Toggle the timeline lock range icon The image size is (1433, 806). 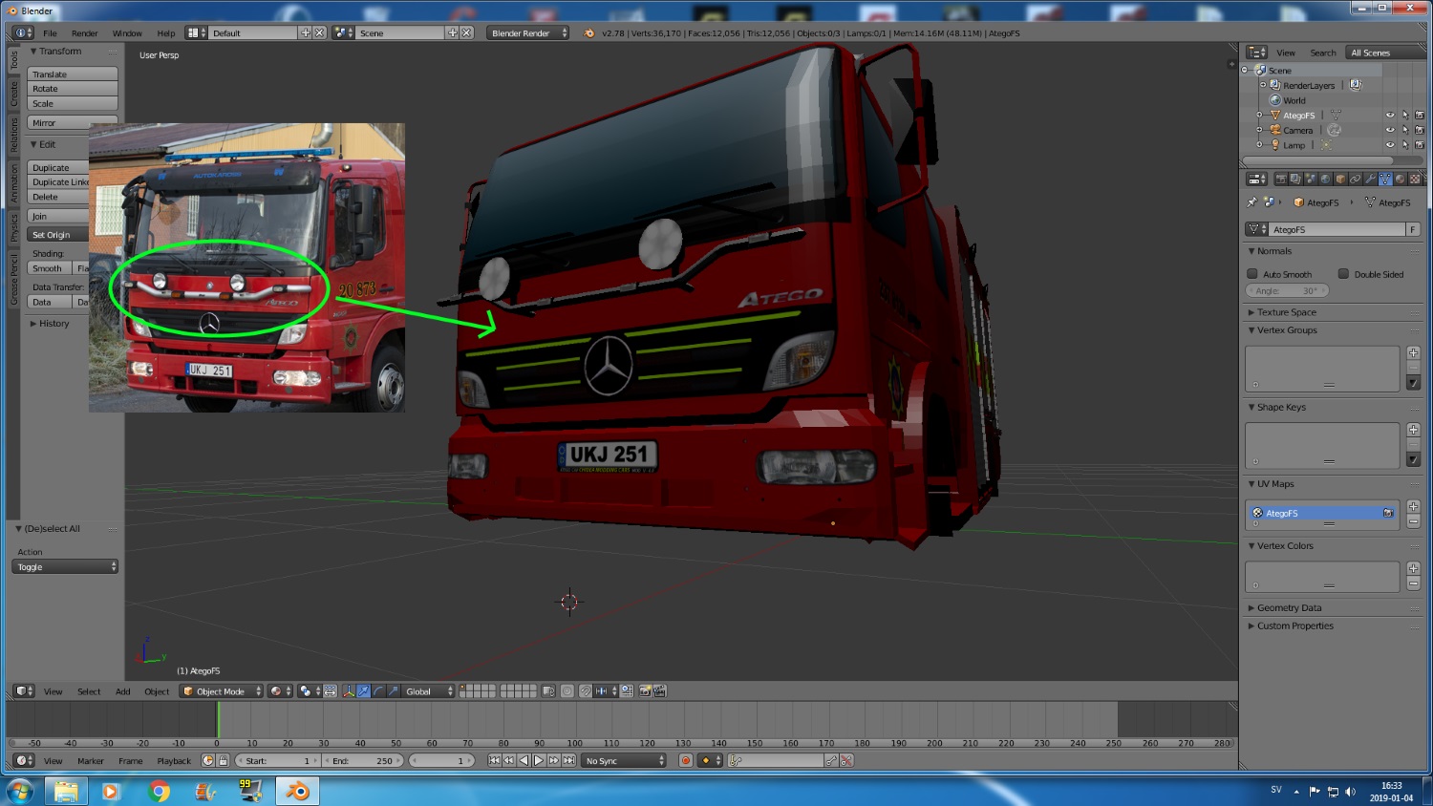(223, 760)
